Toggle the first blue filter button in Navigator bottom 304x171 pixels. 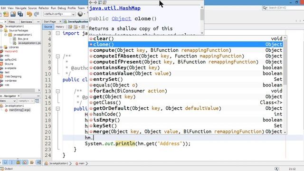[x=5, y=162]
